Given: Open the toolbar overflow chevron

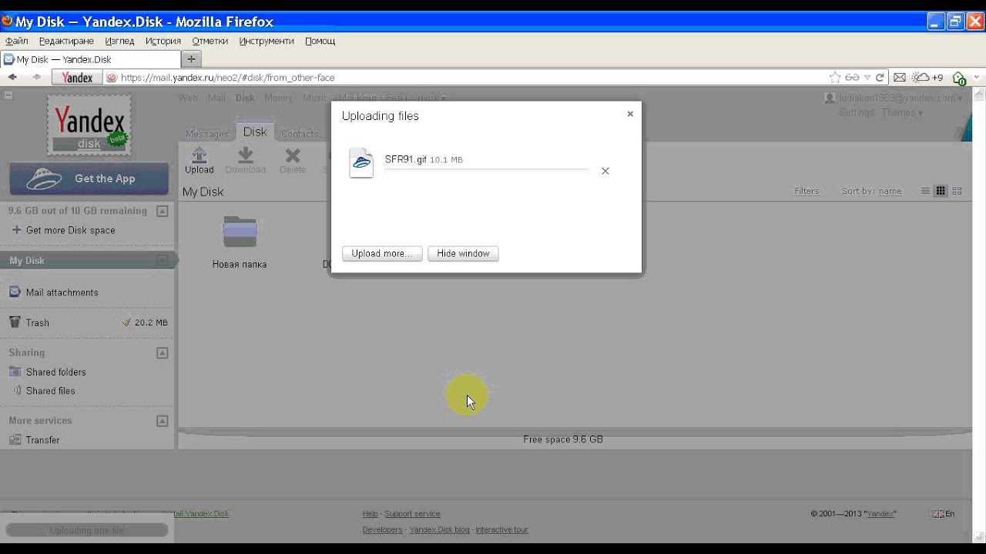Looking at the screenshot, I should click(x=977, y=77).
